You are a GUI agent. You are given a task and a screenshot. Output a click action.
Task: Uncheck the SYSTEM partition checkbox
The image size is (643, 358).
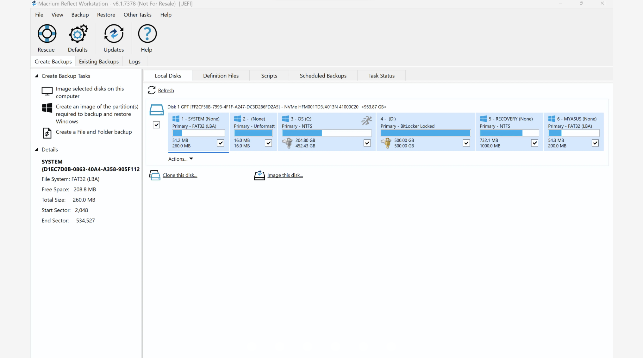pos(221,143)
